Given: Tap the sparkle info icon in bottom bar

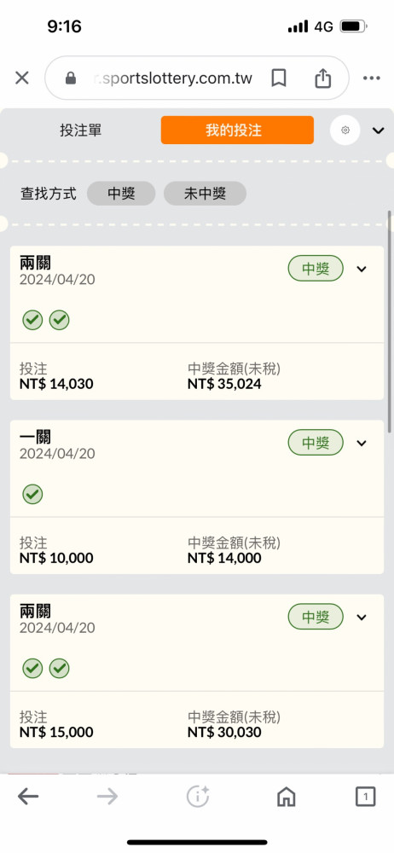Looking at the screenshot, I should (198, 797).
